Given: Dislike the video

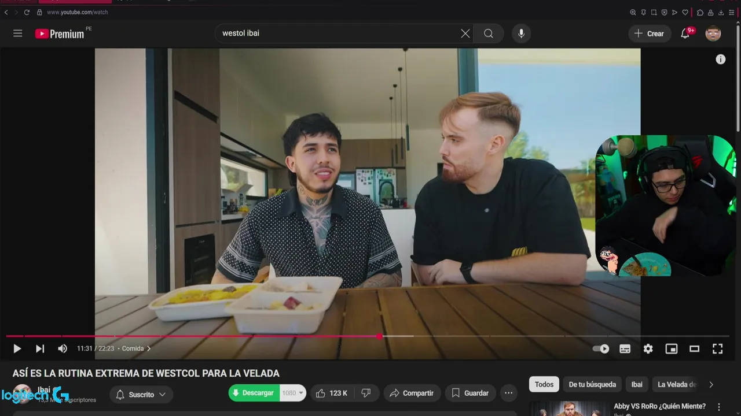Looking at the screenshot, I should tap(366, 393).
